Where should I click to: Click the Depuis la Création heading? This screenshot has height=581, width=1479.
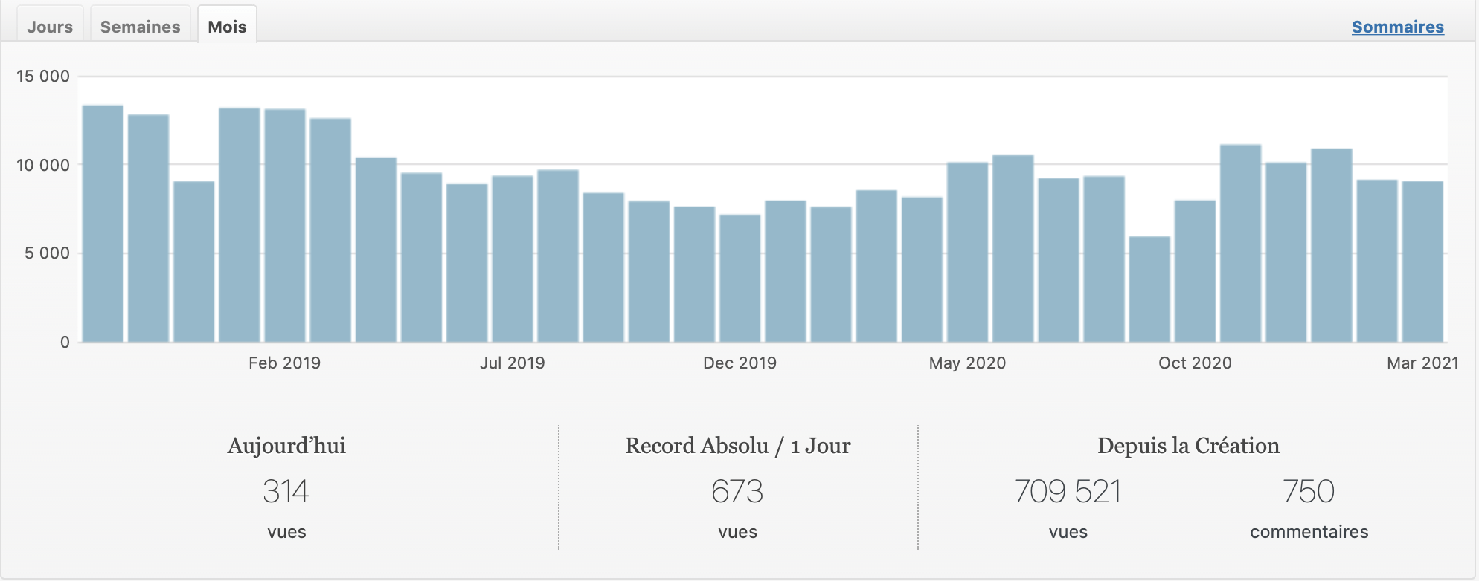pos(1188,446)
